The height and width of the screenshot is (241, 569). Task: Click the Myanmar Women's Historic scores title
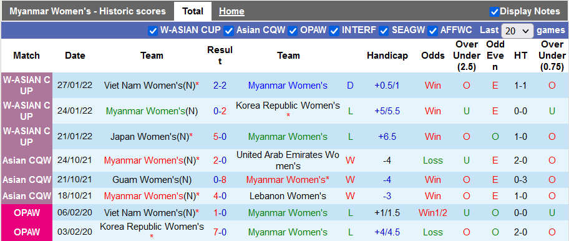coord(87,11)
